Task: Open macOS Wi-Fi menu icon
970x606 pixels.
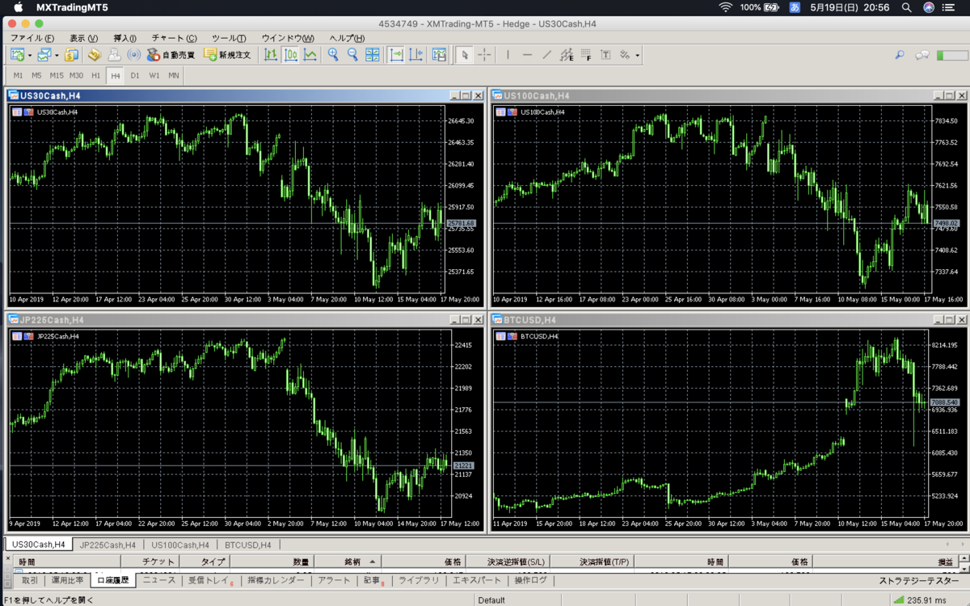Action: [x=725, y=7]
